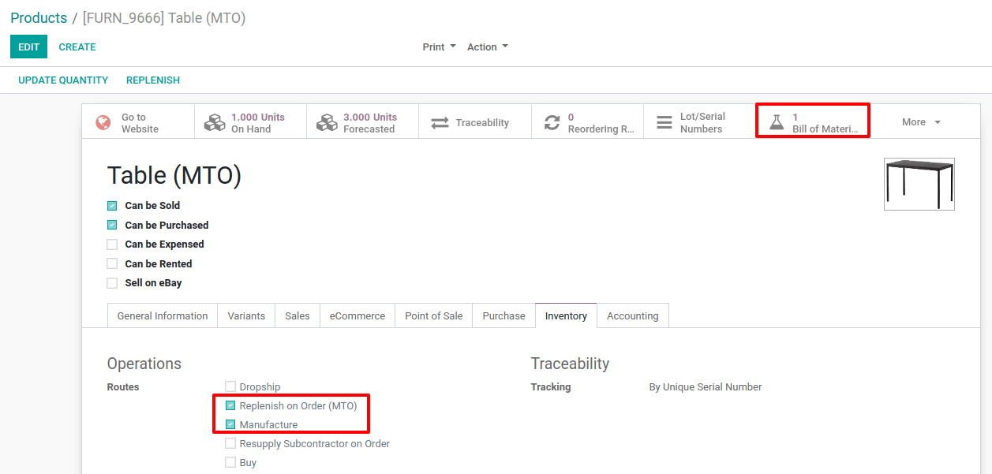Open Lot/Serial Numbers list icon

click(x=665, y=122)
